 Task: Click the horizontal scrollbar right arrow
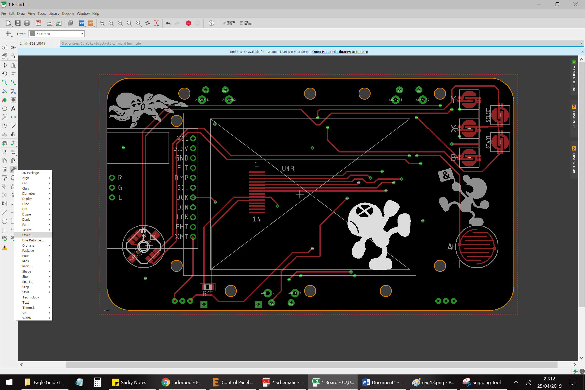click(575, 365)
